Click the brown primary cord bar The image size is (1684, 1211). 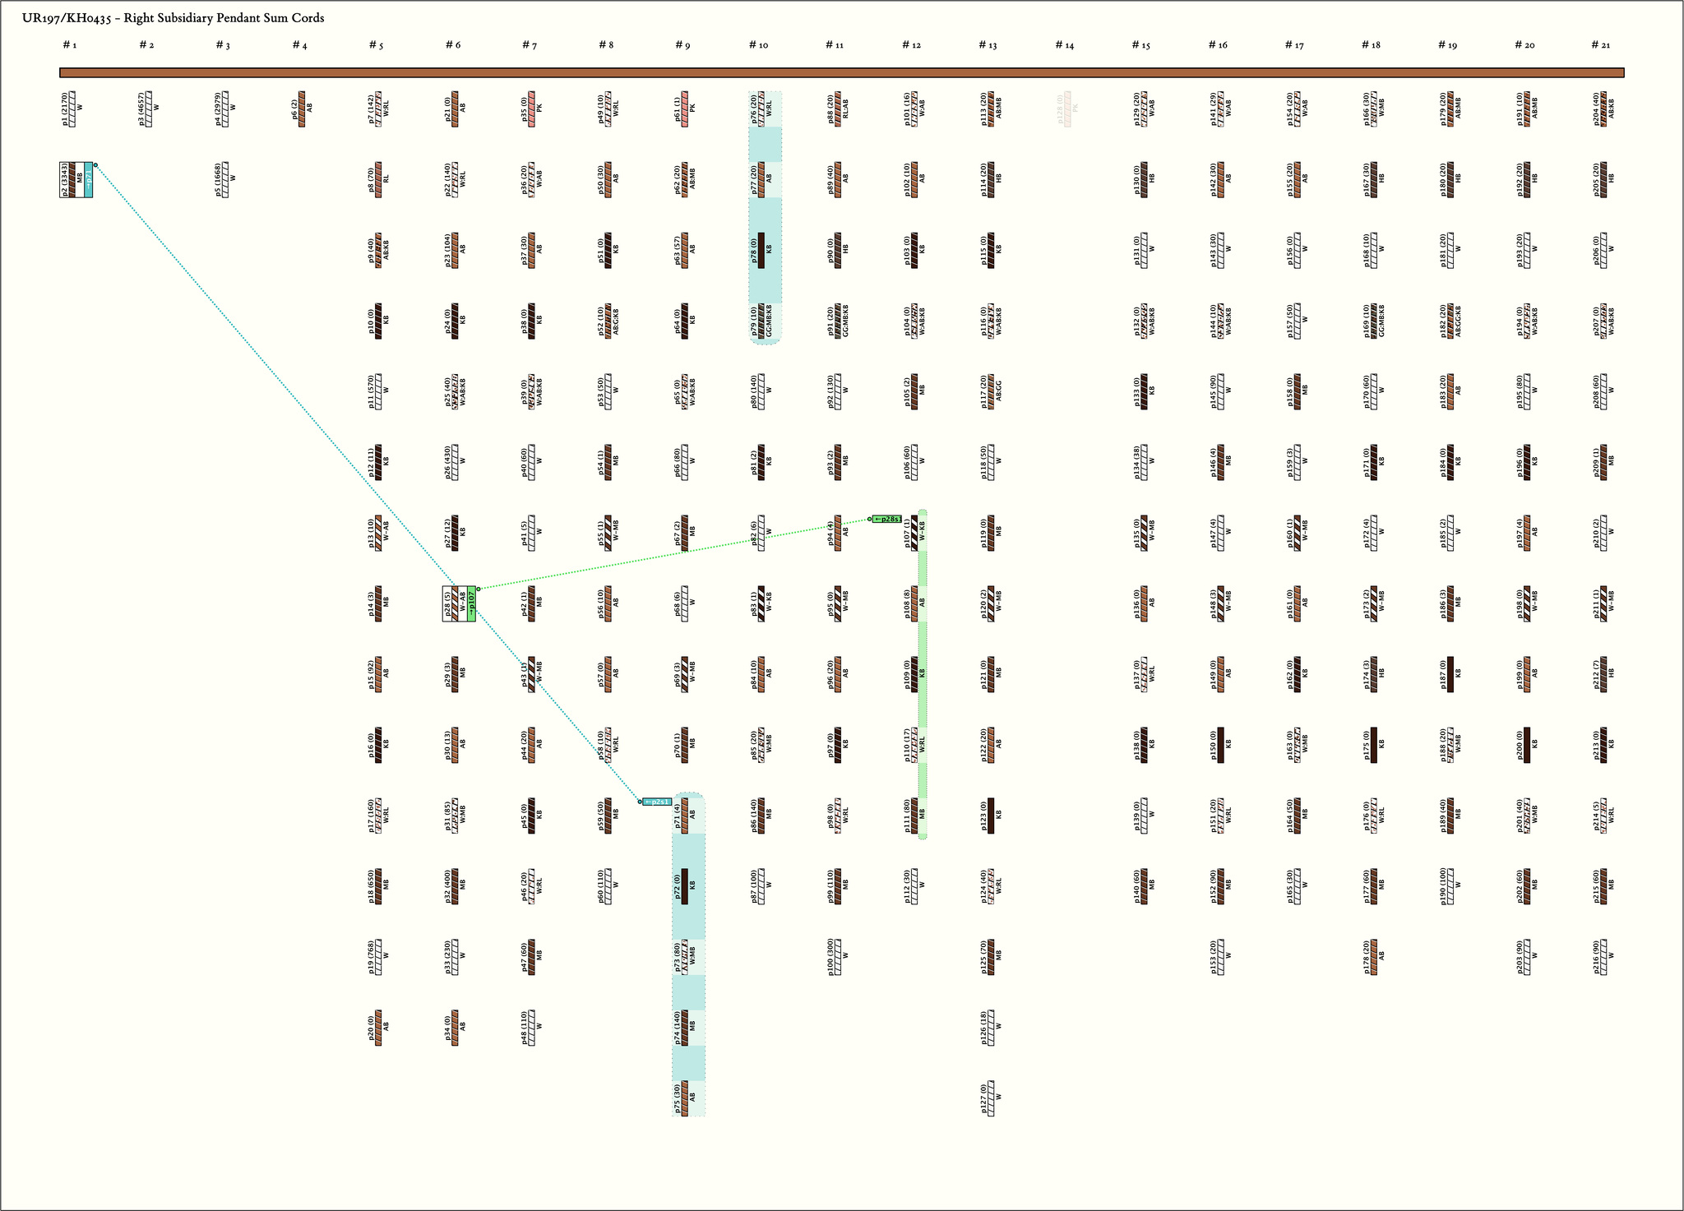click(841, 72)
